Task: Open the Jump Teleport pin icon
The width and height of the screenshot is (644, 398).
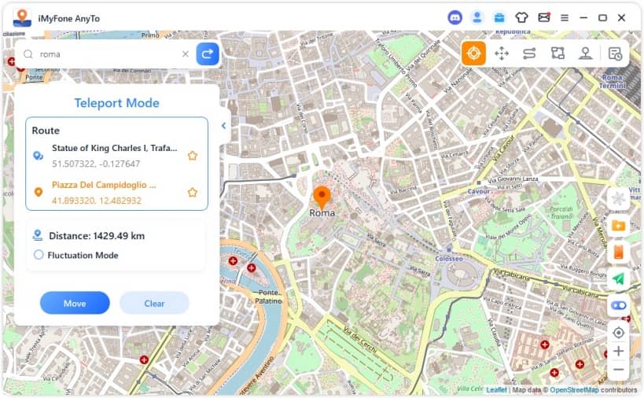Action: point(585,53)
